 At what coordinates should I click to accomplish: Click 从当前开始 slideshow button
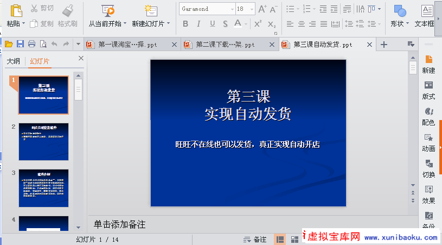pyautogui.click(x=108, y=15)
